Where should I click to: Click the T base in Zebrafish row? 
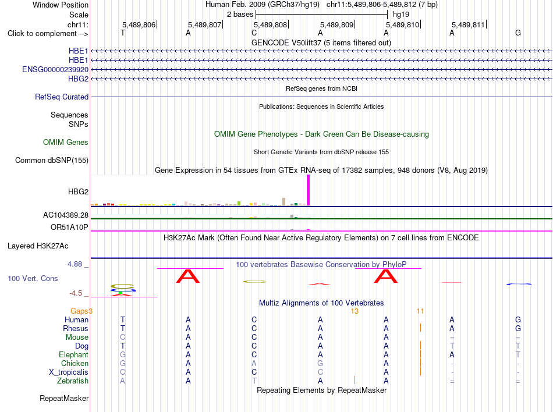tap(254, 381)
